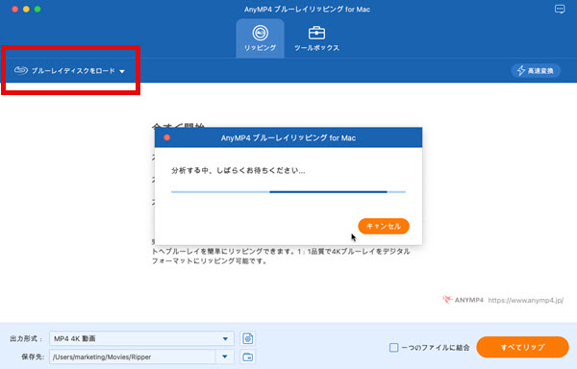Enable the 一つのファイルに結合 checkbox
The height and width of the screenshot is (369, 577).
tap(393, 347)
